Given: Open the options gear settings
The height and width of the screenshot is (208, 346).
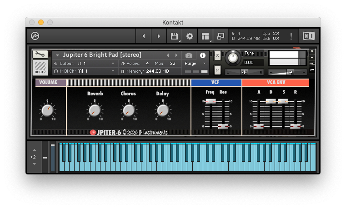Looking at the screenshot, I should [190, 36].
